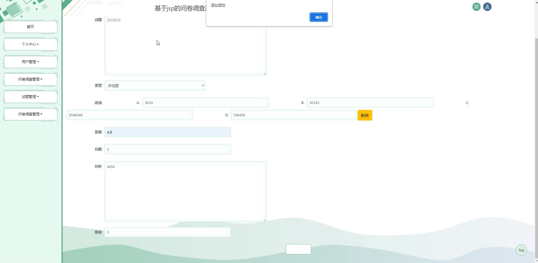Focus option B input with 43543
Viewport: 538px width, 263px height.
[370, 103]
